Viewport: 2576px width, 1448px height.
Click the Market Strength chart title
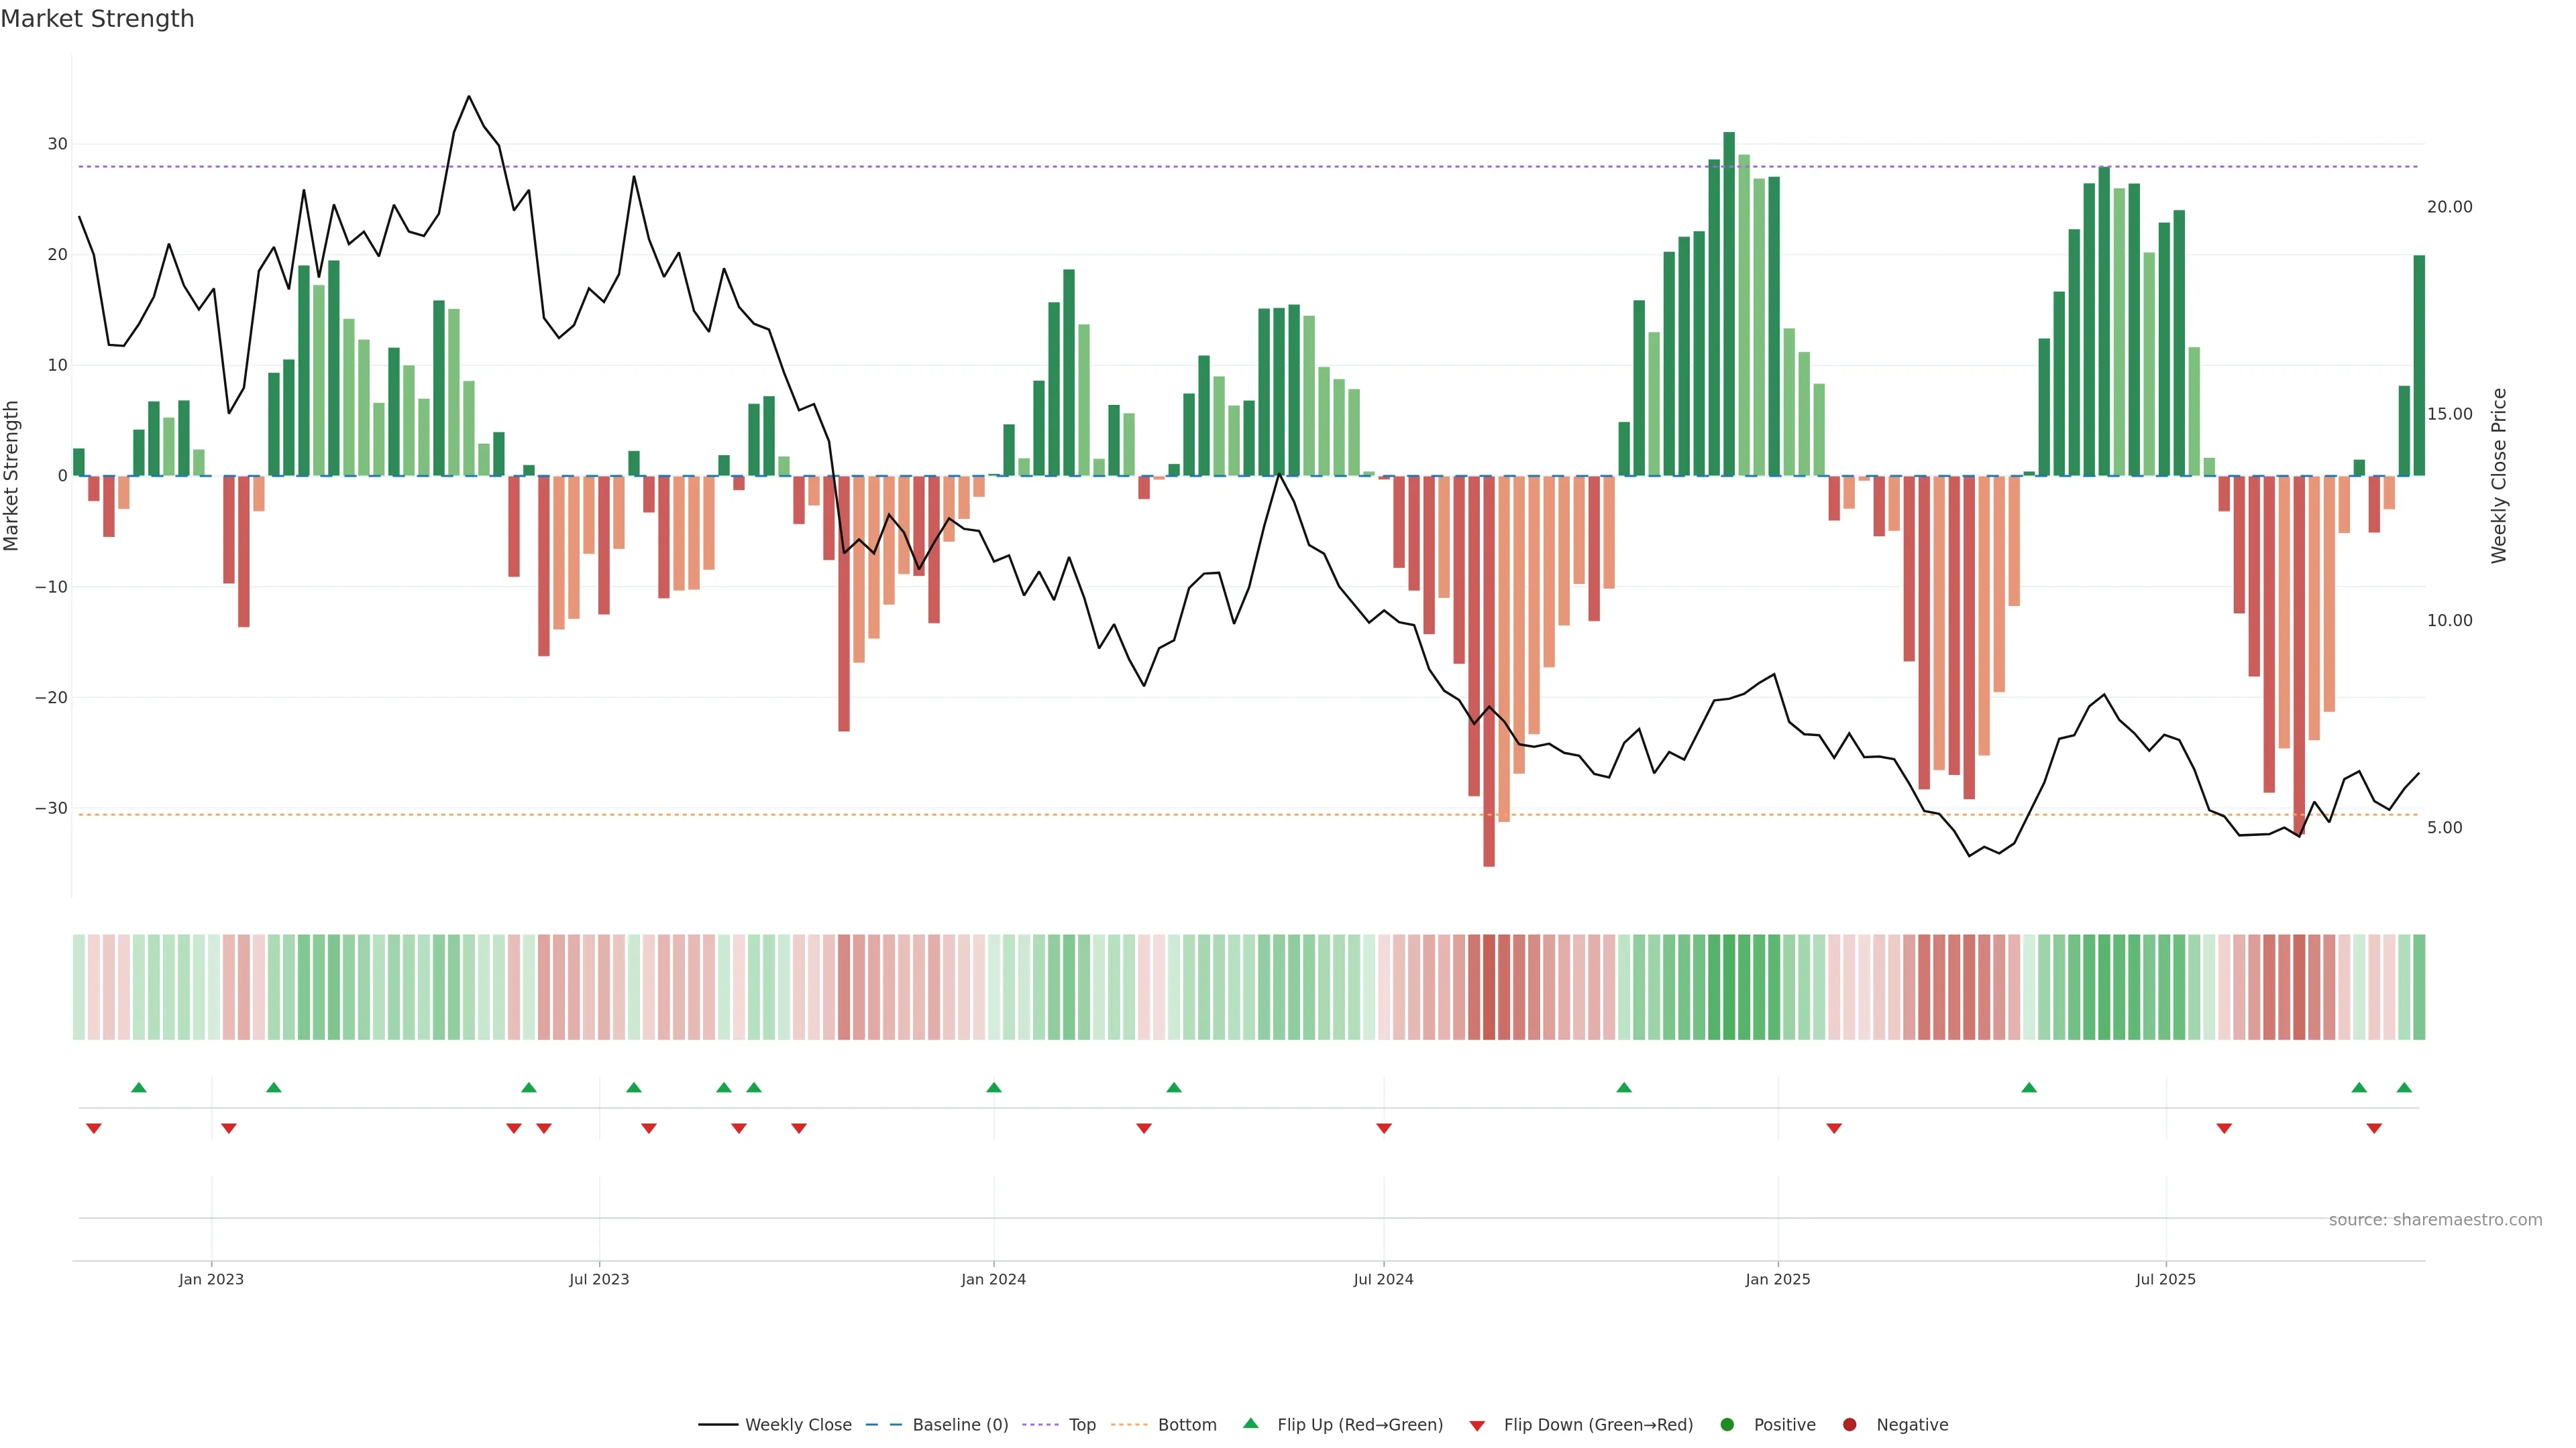click(x=97, y=19)
